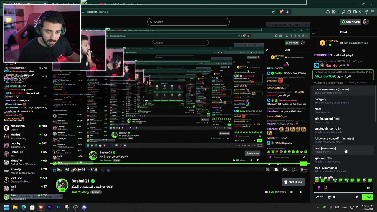This screenshot has width=377, height=212.
Task: Open MugsTV recommended channel
Action: click(x=25, y=162)
